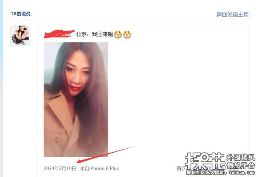Click the 来自iPhone 6 Plus source label

tap(99, 168)
